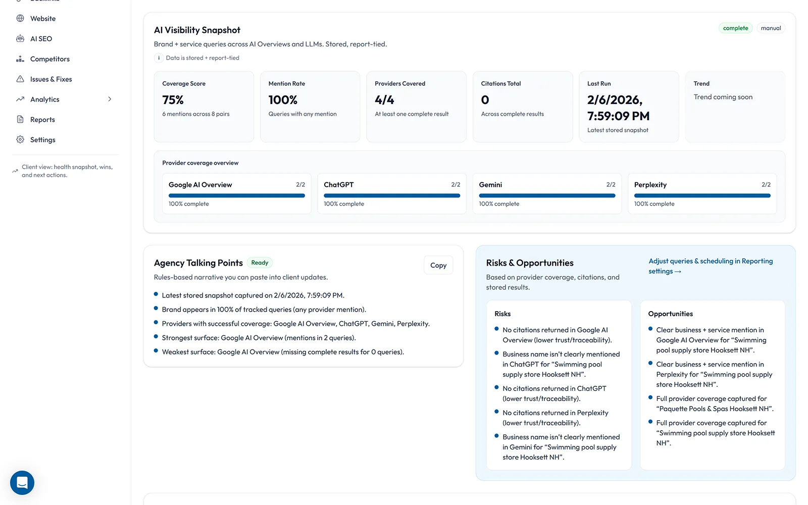Viewport: 808px width, 505px height.
Task: Select the Website globe icon in sidebar
Action: pos(20,18)
